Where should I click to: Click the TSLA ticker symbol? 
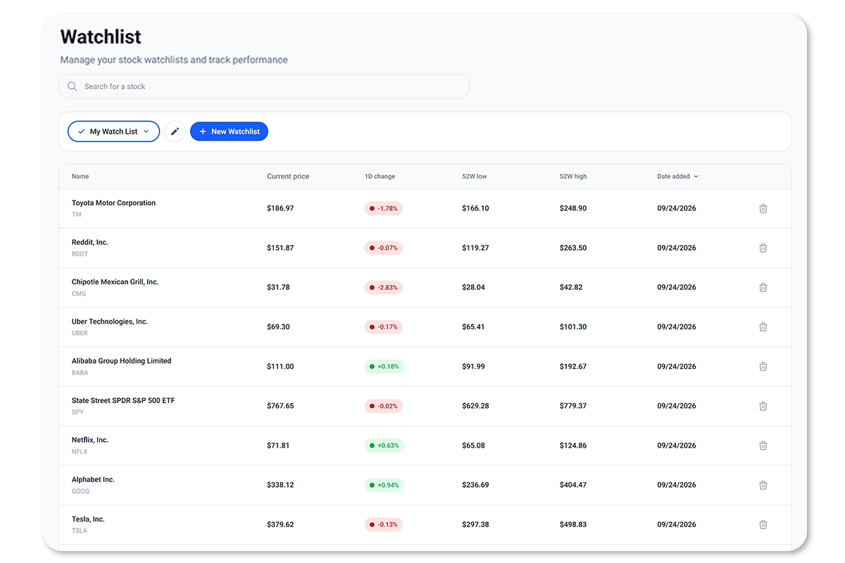click(x=80, y=531)
